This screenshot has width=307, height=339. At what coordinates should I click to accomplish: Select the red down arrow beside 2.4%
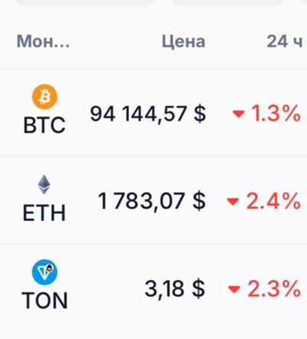point(233,202)
